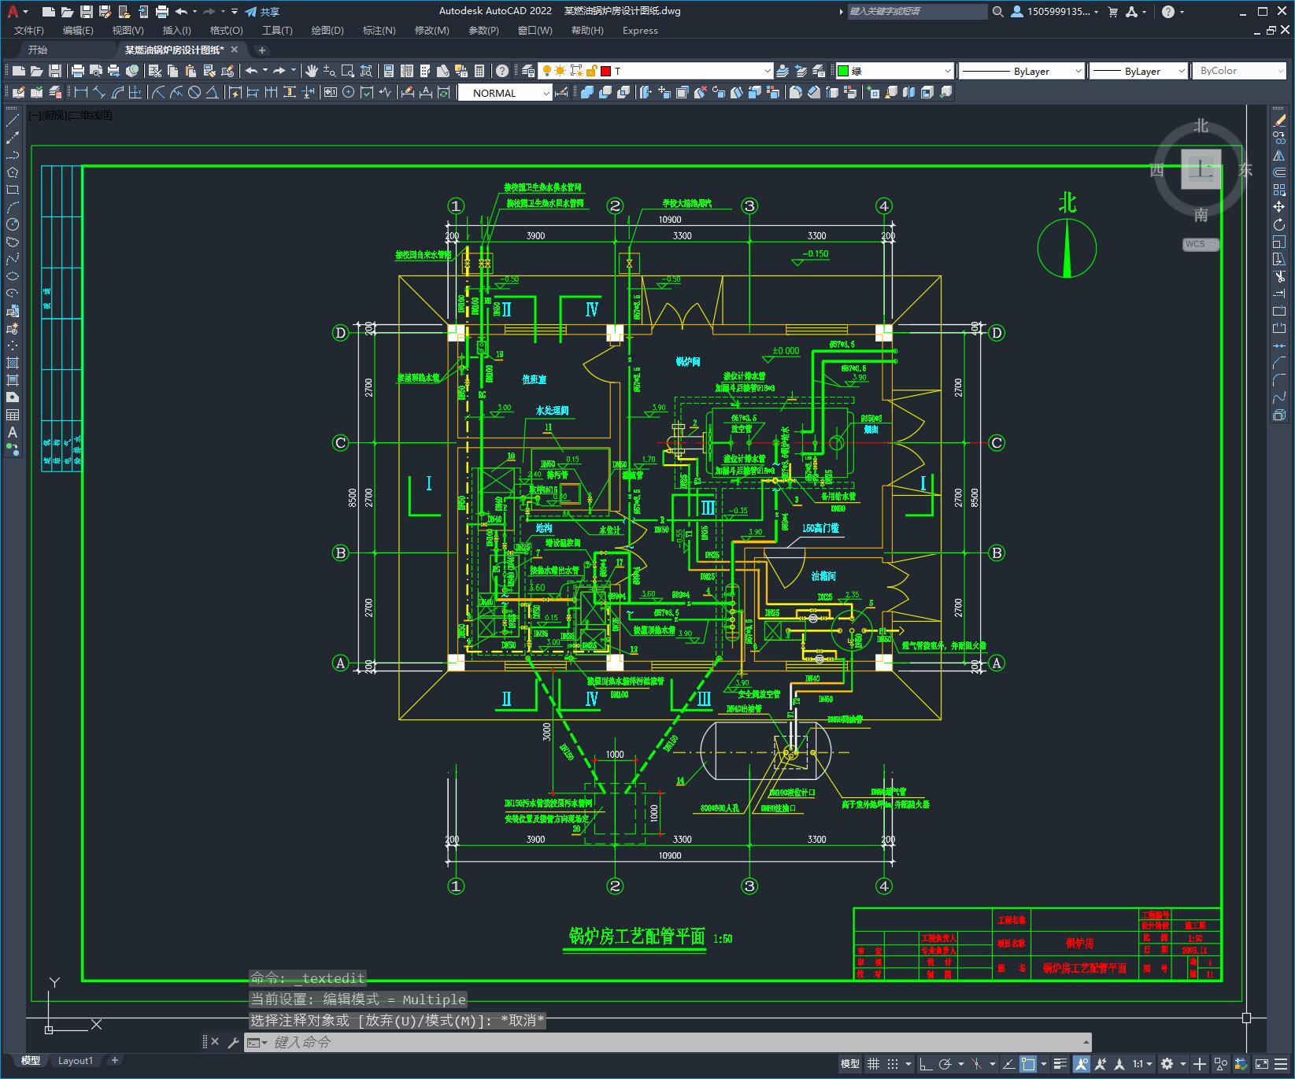This screenshot has width=1295, height=1079.
Task: Toggle ortho mode in the status bar
Action: coord(926,1064)
